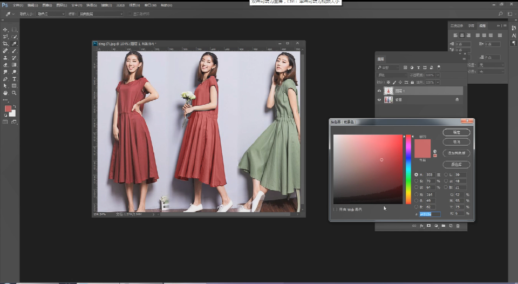Open the sample size dropdown in options bar
Image resolution: width=518 pixels, height=284 pixels.
click(x=50, y=13)
